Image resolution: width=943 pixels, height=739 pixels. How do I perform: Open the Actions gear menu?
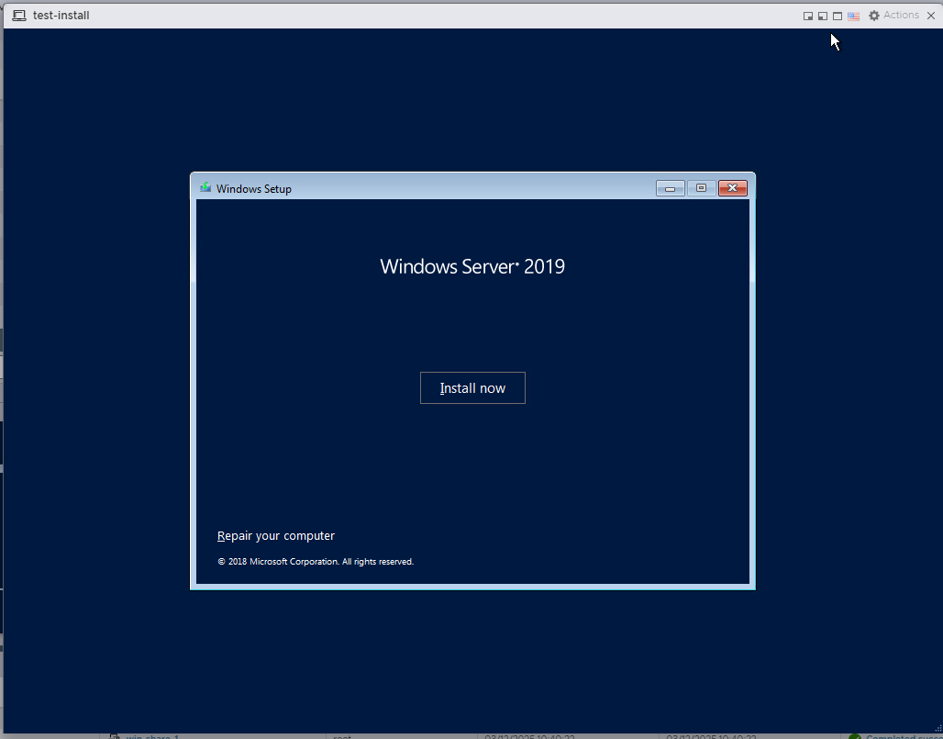click(x=893, y=16)
